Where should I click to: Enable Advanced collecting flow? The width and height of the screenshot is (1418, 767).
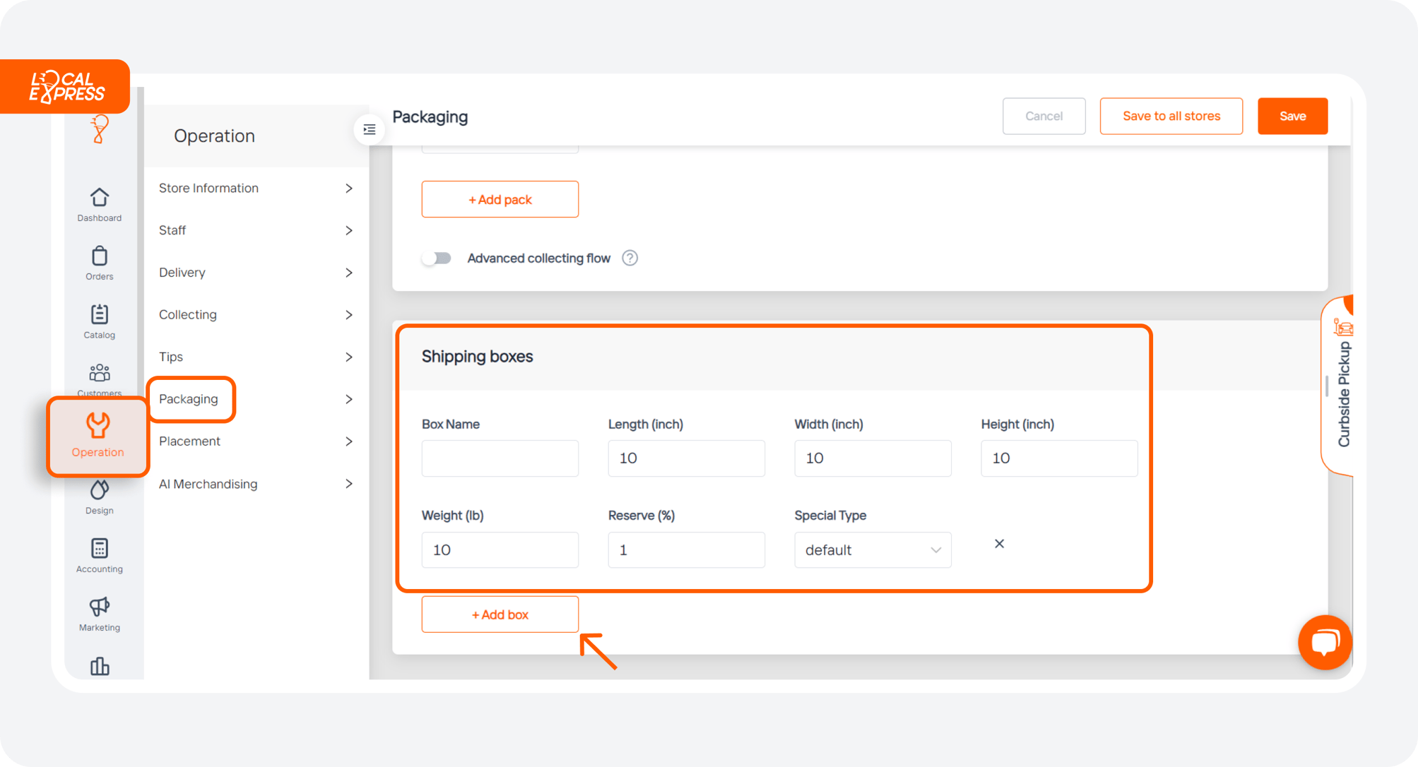click(437, 258)
